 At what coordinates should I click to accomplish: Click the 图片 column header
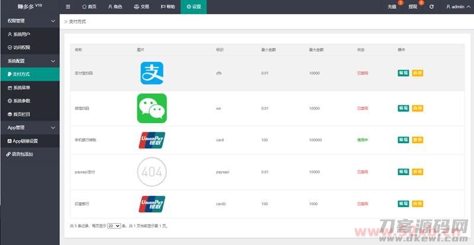pyautogui.click(x=140, y=50)
